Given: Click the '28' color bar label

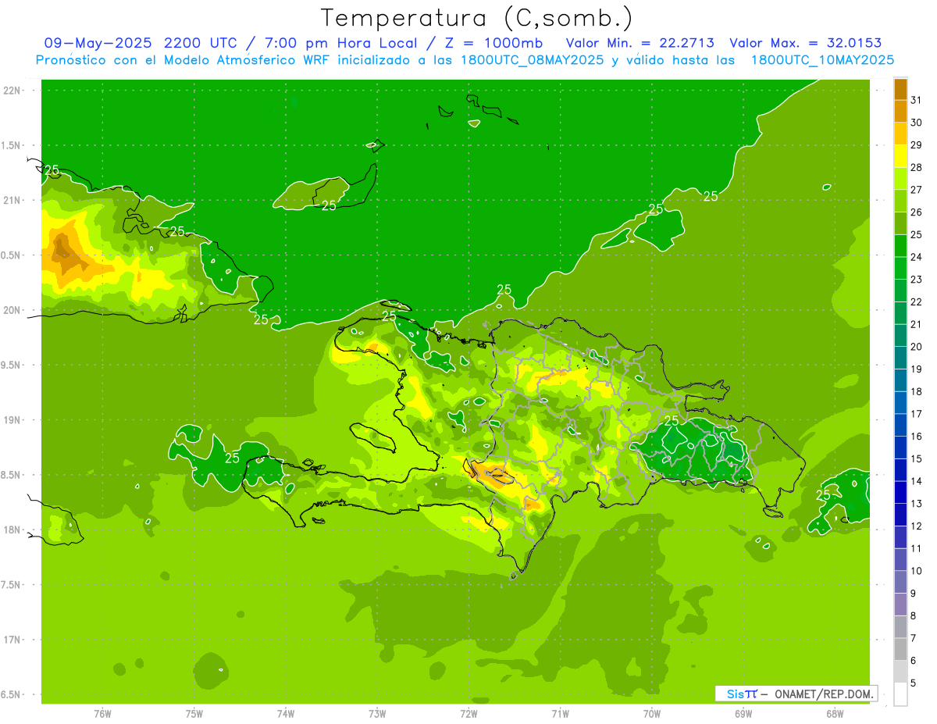Looking at the screenshot, I should click(916, 167).
